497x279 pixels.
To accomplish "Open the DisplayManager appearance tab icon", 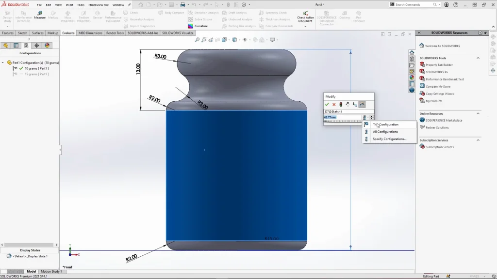I will [47, 46].
